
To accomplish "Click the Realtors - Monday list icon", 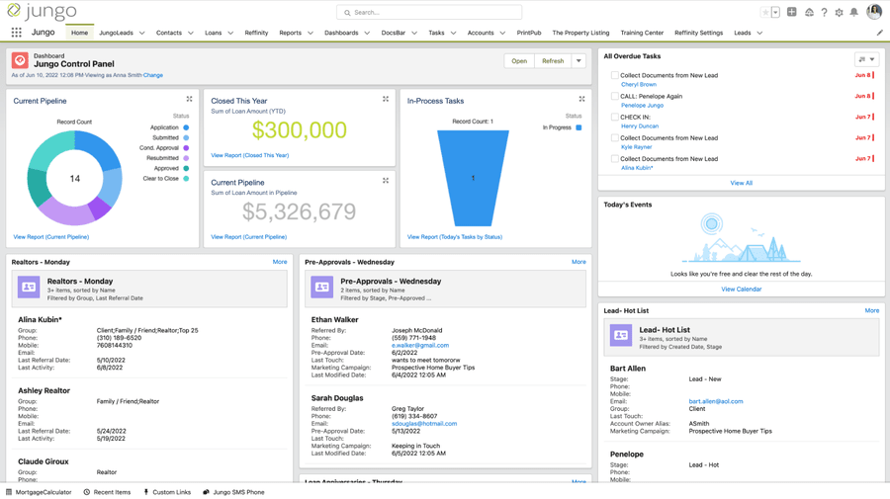I will coord(29,287).
